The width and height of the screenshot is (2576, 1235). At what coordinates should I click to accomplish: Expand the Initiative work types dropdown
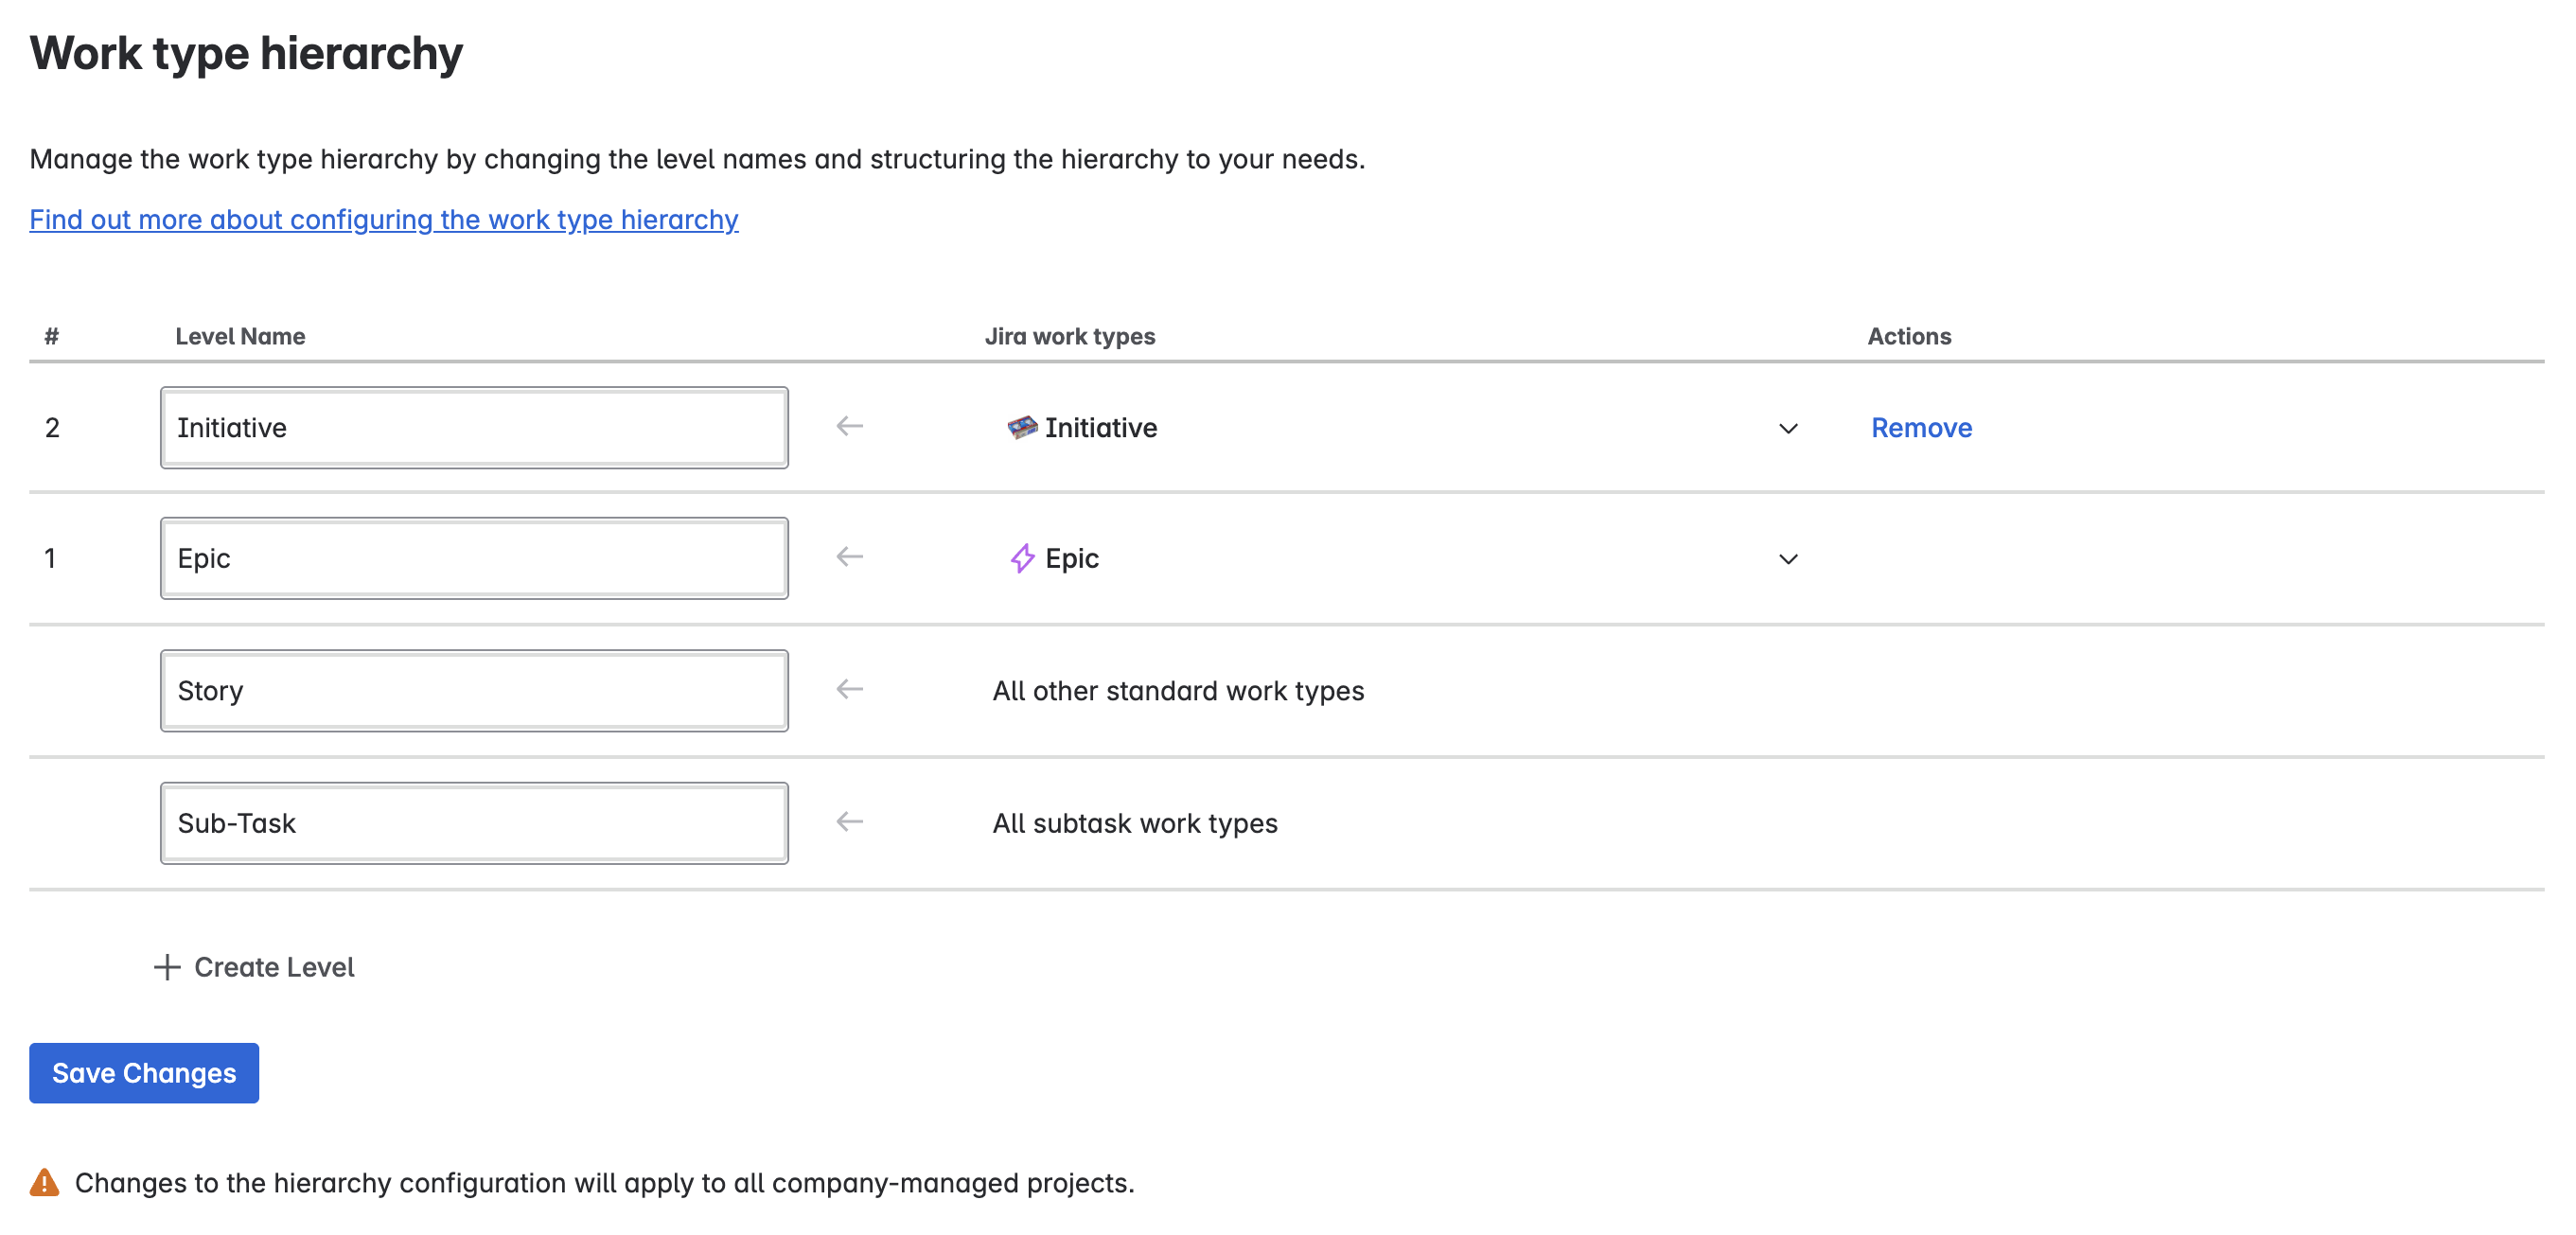(1789, 428)
